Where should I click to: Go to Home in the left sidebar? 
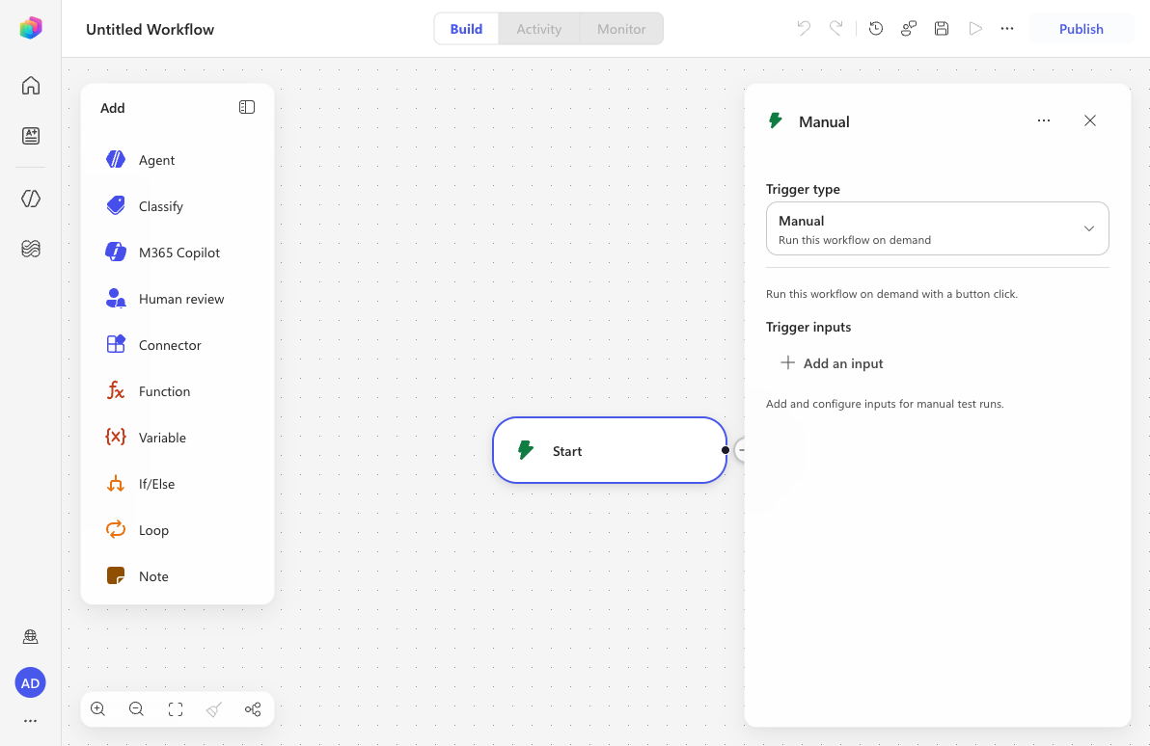31,85
